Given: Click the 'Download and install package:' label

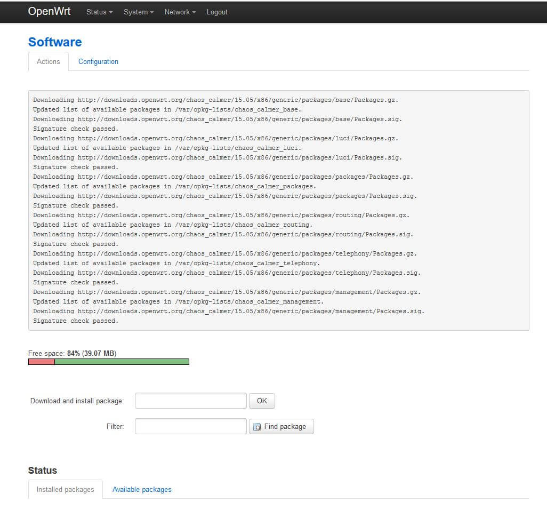Looking at the screenshot, I should 77,401.
